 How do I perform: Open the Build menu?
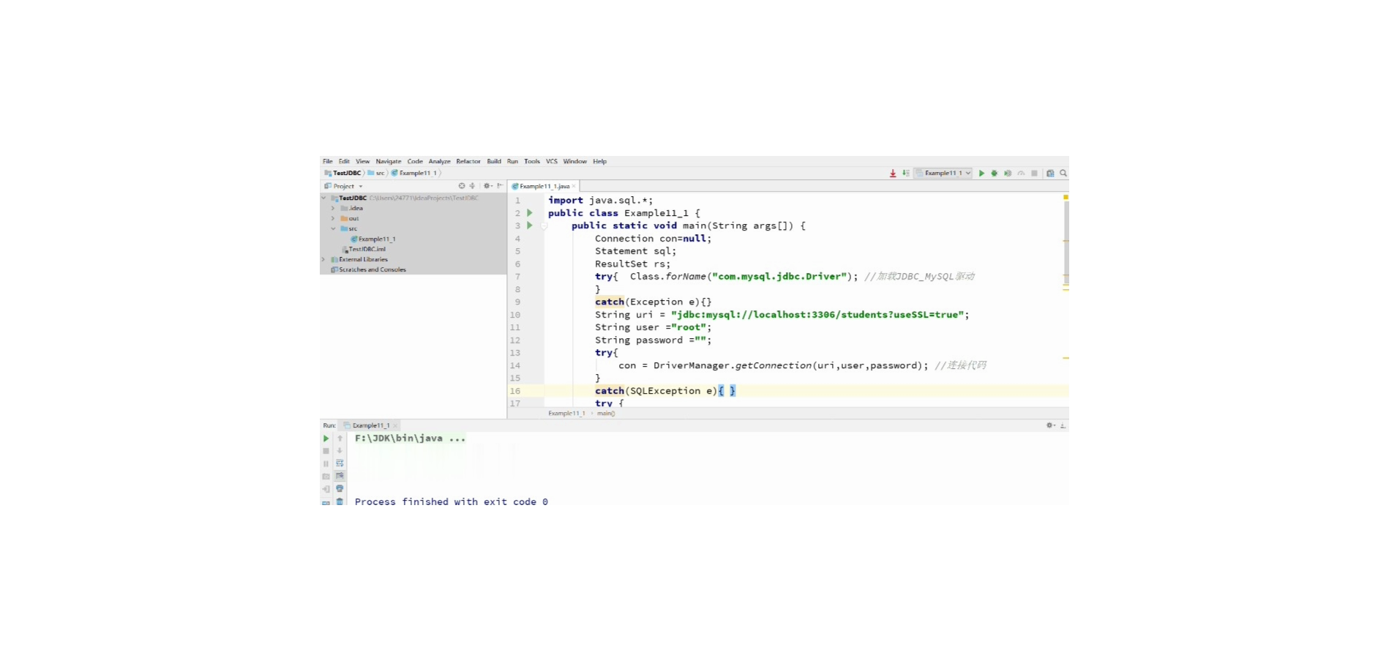pos(494,161)
